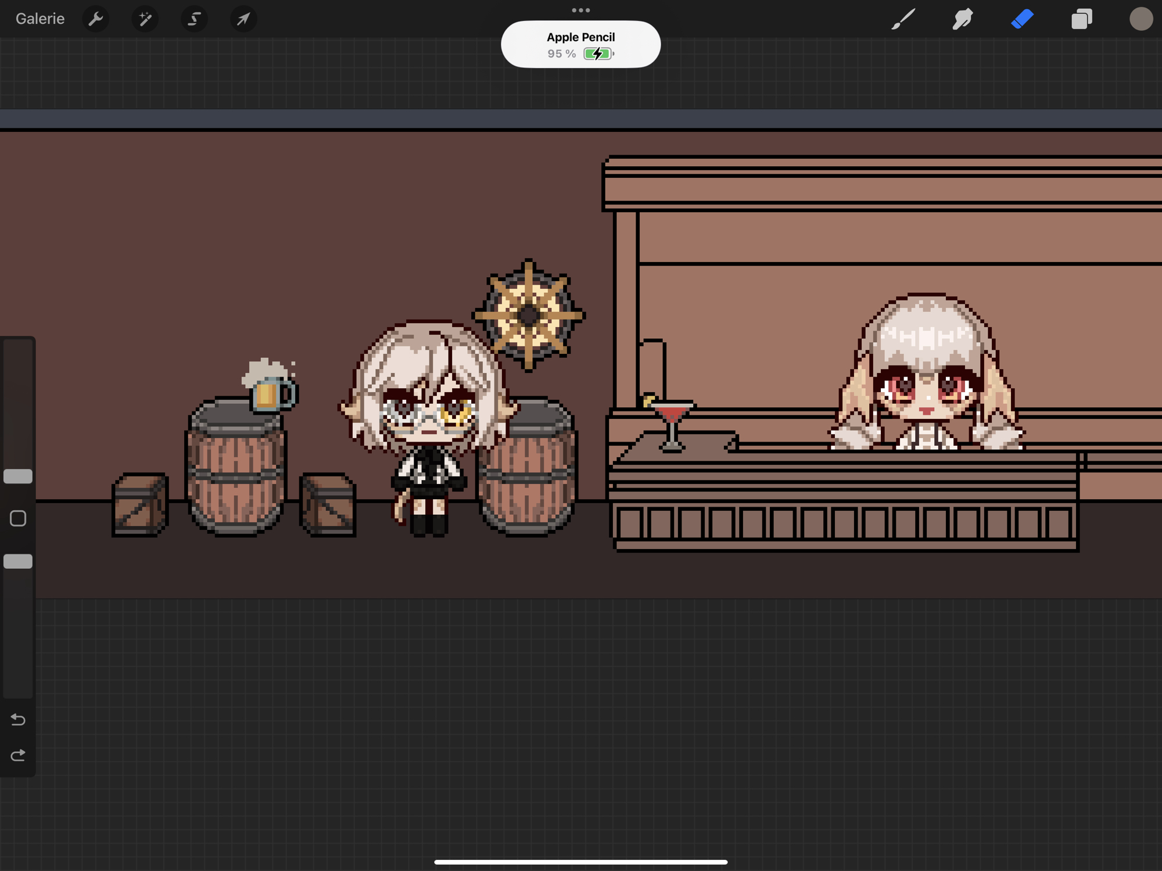Open the Actions wrench menu
Screen dimensions: 1162x871
click(x=96, y=19)
